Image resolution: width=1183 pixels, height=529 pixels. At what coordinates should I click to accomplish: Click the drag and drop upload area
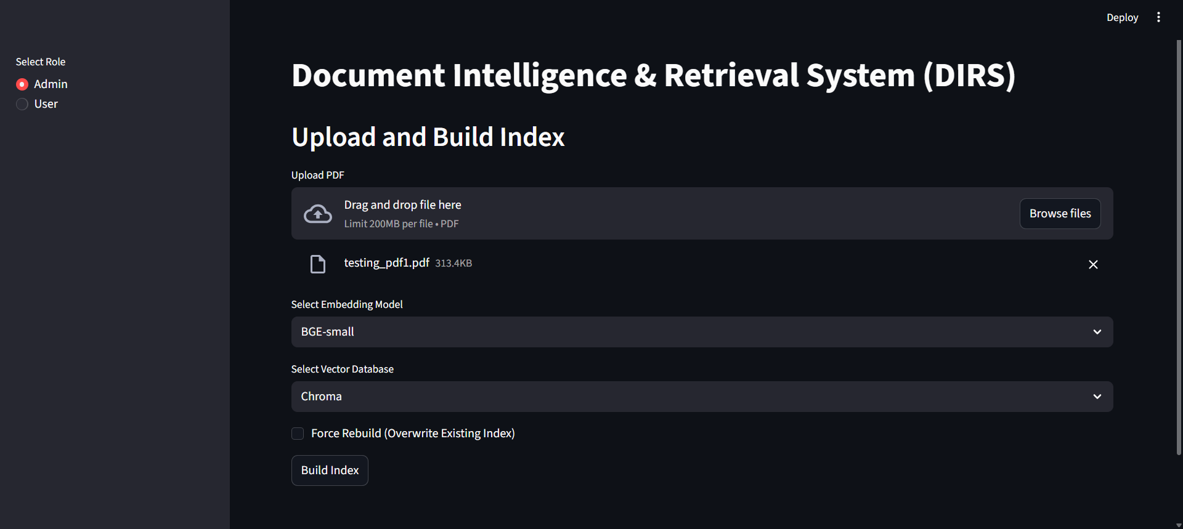click(x=702, y=214)
